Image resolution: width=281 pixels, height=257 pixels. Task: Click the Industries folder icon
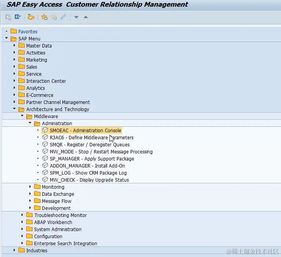coord(22,250)
